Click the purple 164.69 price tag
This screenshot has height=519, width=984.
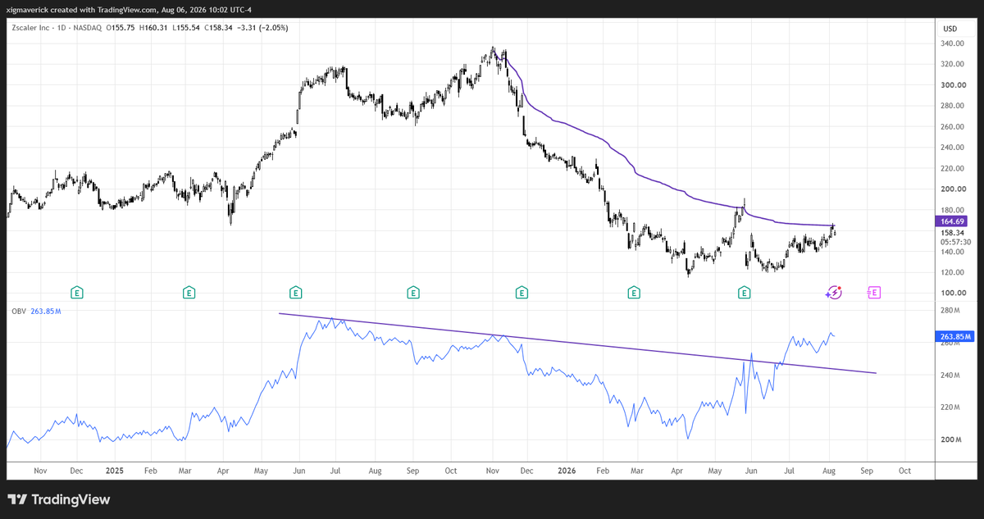click(952, 221)
